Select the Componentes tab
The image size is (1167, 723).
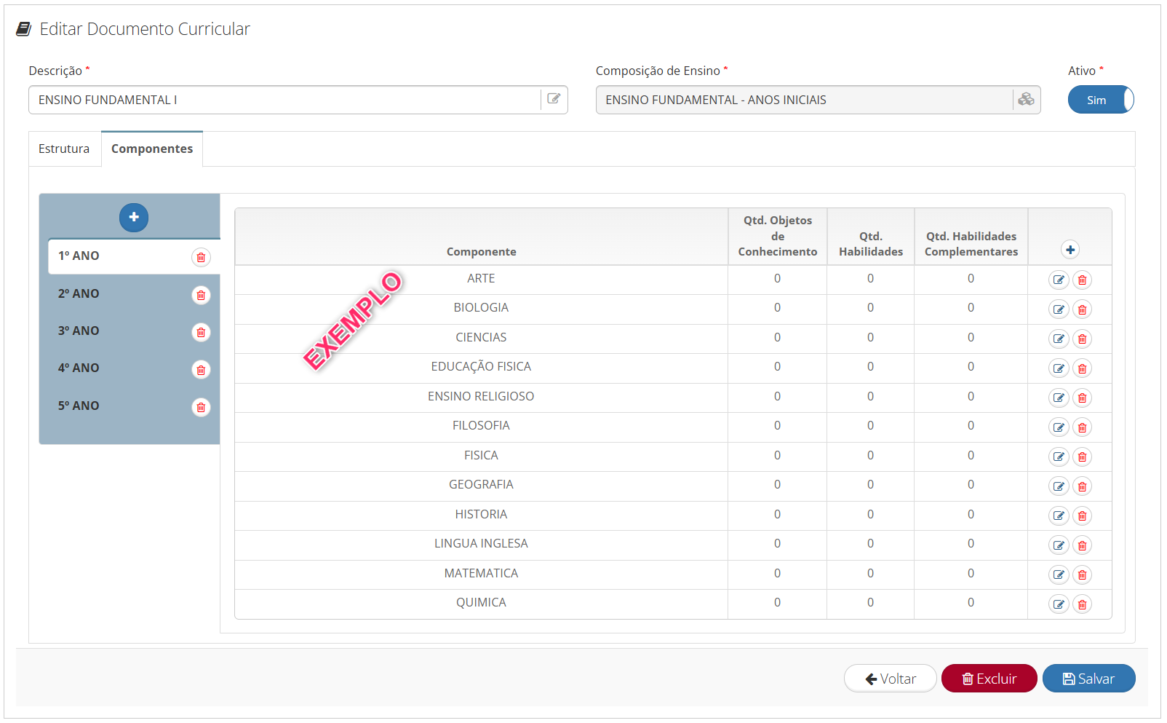coord(152,149)
